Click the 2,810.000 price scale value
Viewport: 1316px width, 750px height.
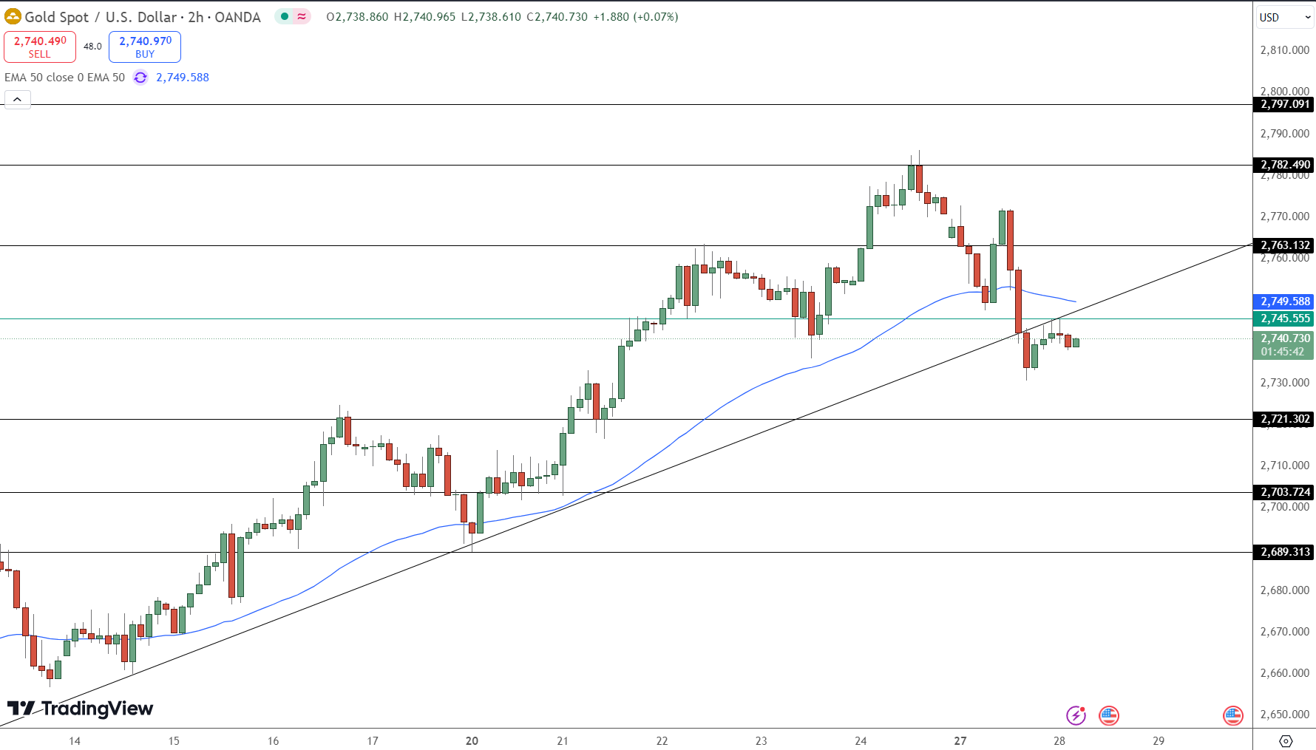coord(1285,50)
